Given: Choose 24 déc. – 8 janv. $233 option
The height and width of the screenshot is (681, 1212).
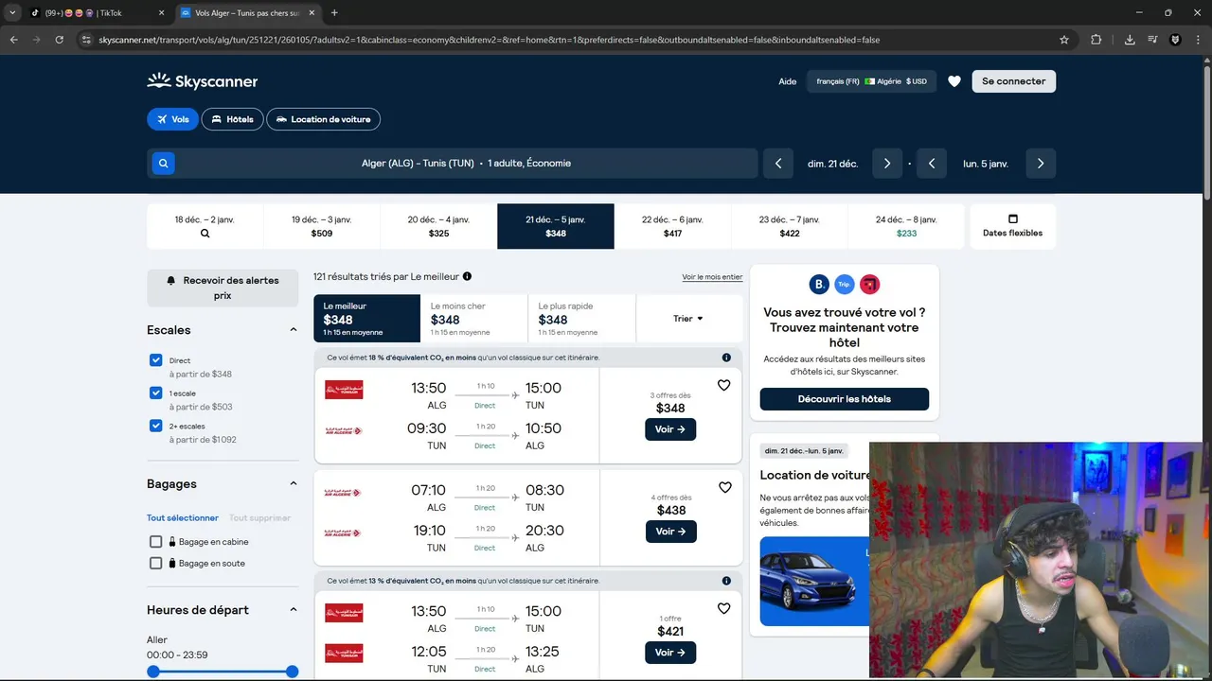Looking at the screenshot, I should [x=906, y=226].
